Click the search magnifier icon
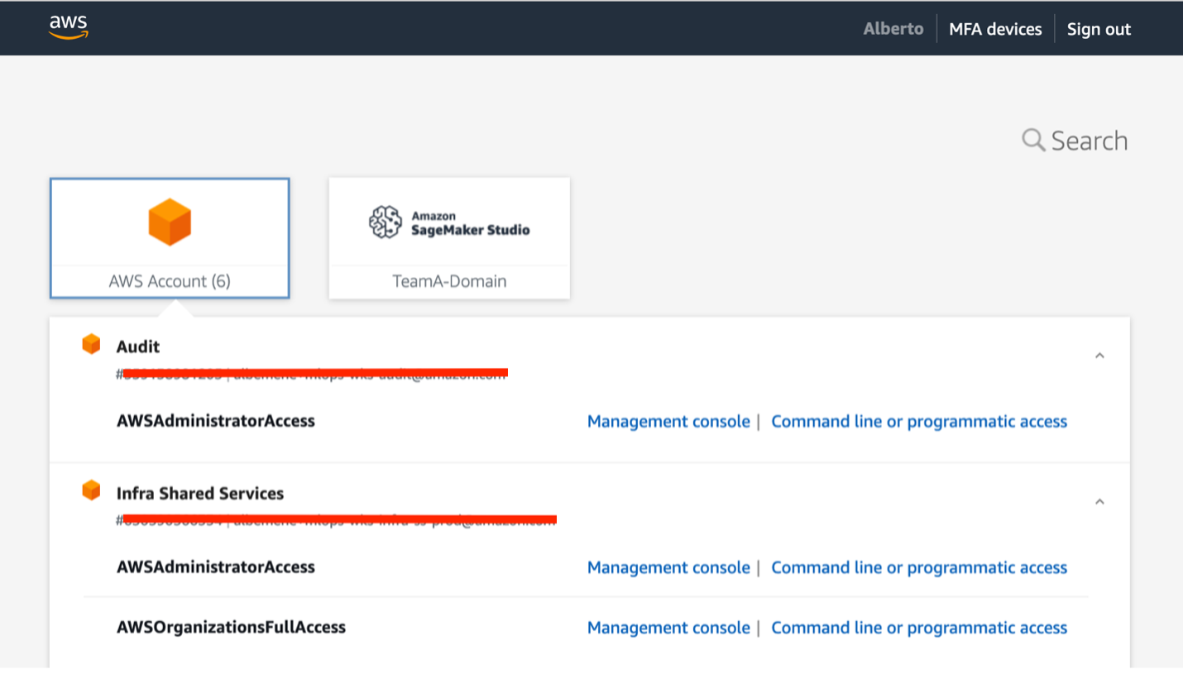The width and height of the screenshot is (1183, 674). (1033, 140)
